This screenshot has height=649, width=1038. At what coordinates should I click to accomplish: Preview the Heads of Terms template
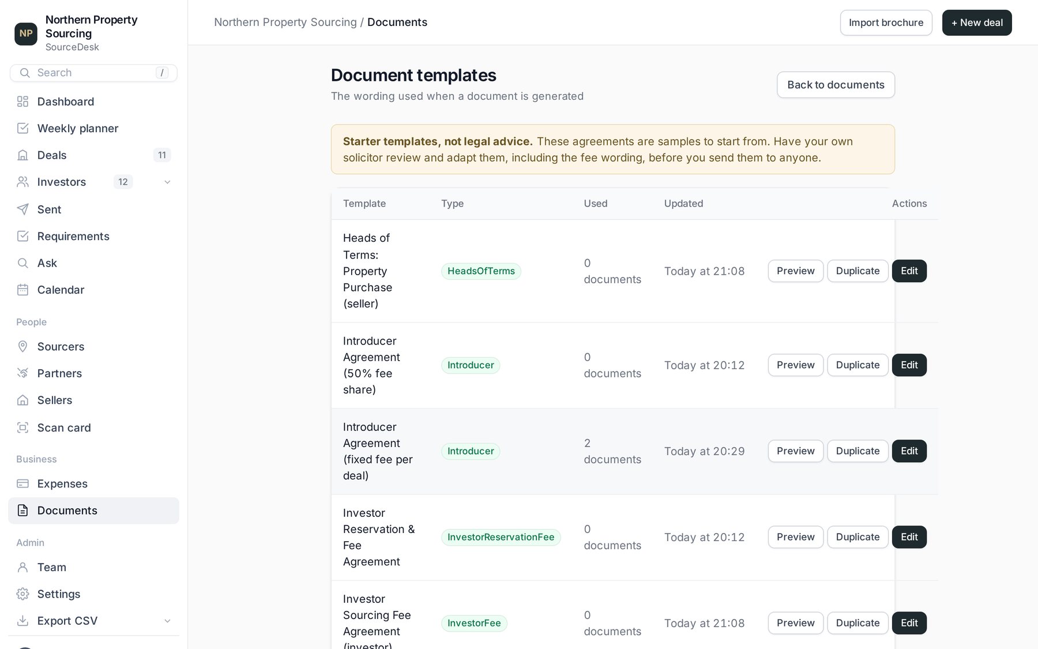click(795, 271)
